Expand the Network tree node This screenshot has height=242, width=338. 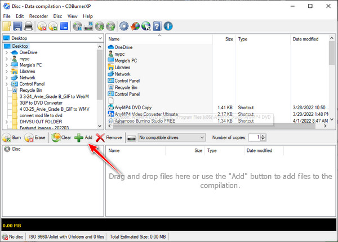click(6, 78)
